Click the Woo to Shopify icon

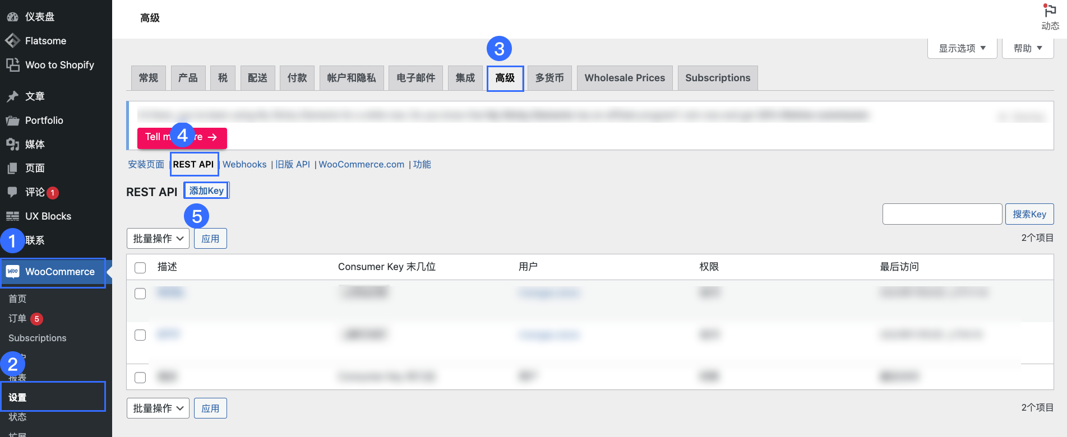(12, 65)
